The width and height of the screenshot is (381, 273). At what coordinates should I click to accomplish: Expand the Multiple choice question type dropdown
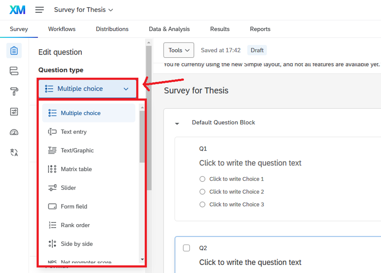coord(87,89)
